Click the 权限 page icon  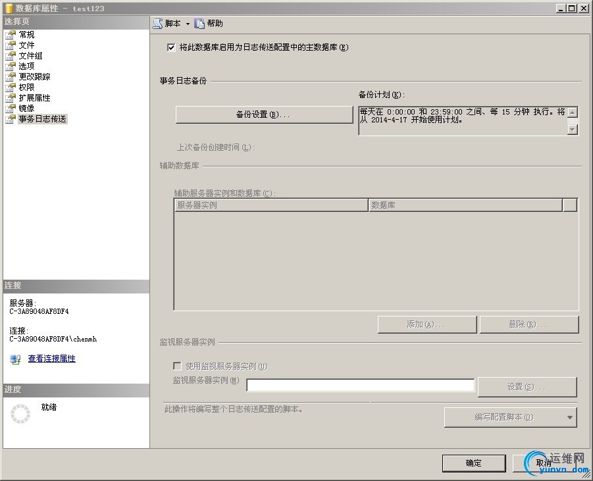pos(11,88)
